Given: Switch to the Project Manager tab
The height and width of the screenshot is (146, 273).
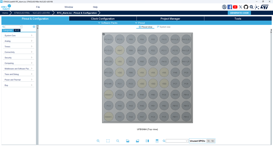Looking at the screenshot, I should point(170,19).
